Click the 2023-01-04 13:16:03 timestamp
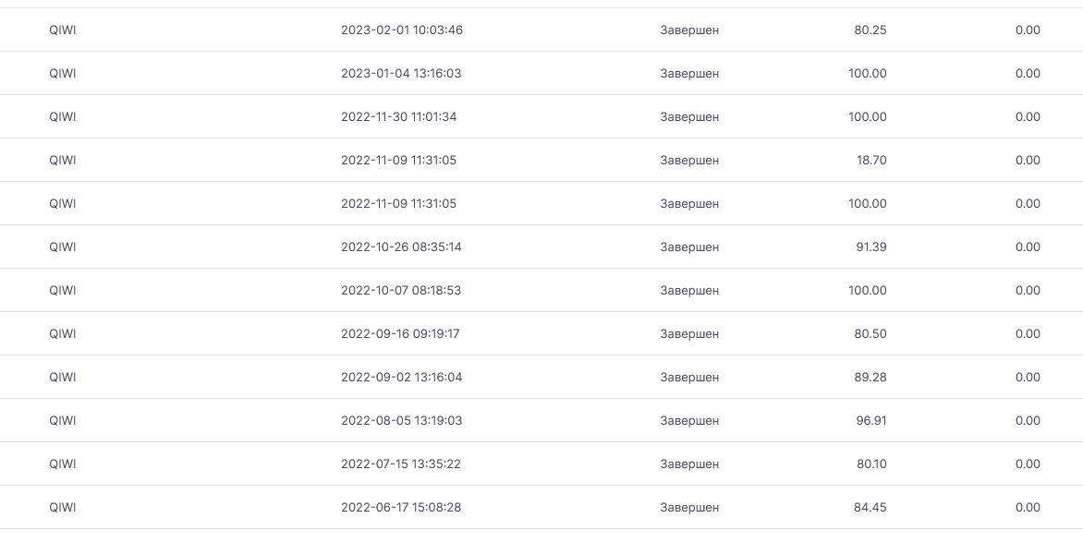The height and width of the screenshot is (542, 1083). [x=401, y=74]
